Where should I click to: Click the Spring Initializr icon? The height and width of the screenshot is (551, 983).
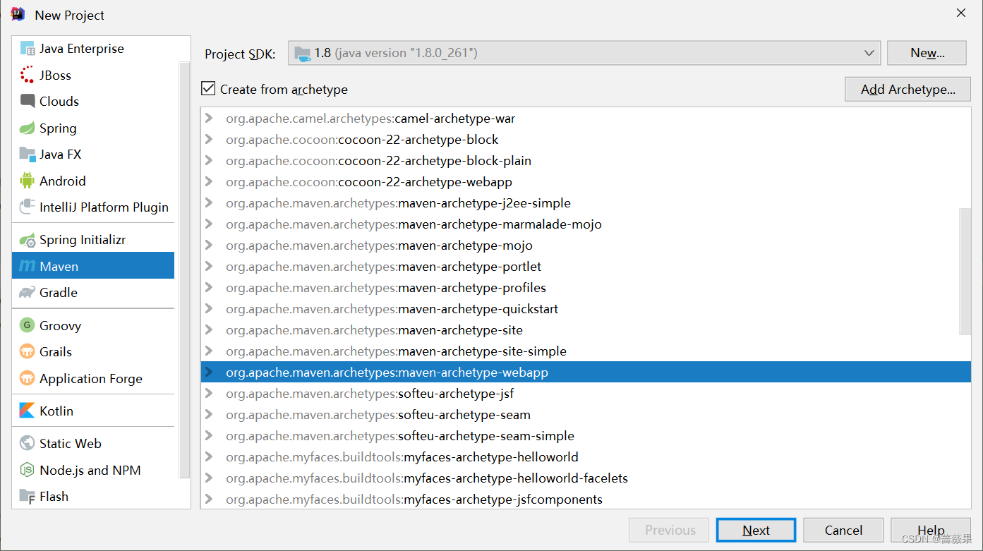(x=28, y=240)
